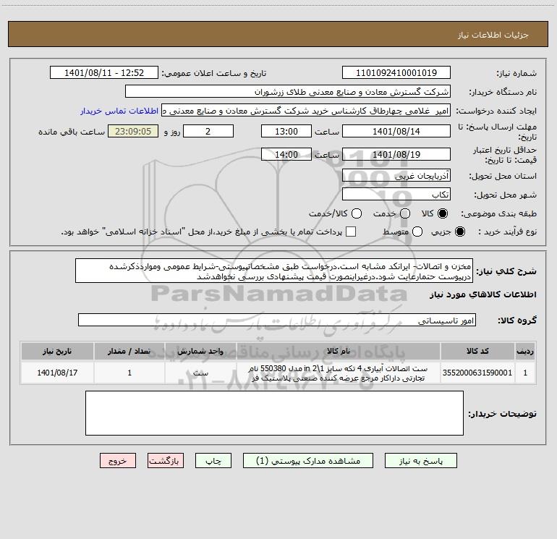Click the countdown timer 23:09:05
557x539 pixels.
(x=133, y=131)
